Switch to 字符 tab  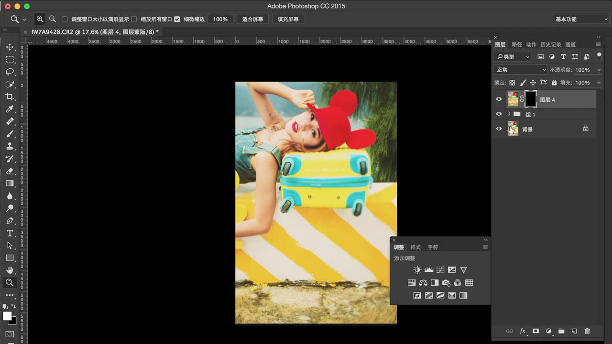click(x=433, y=247)
